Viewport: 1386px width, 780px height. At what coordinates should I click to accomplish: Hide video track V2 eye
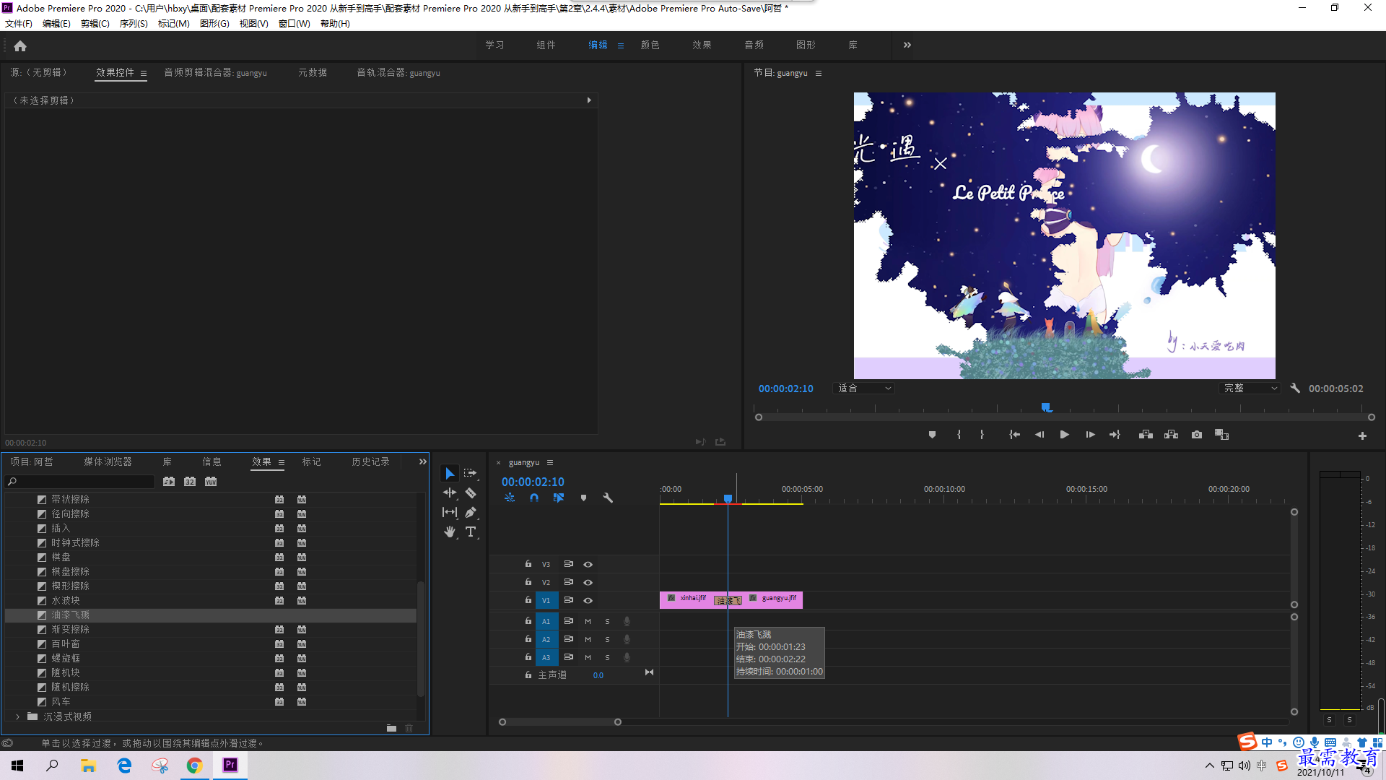[x=588, y=582]
